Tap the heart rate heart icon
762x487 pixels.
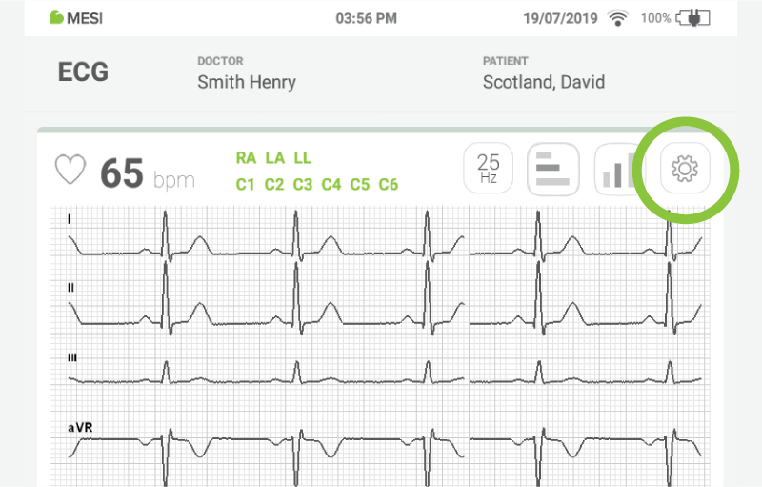(70, 172)
